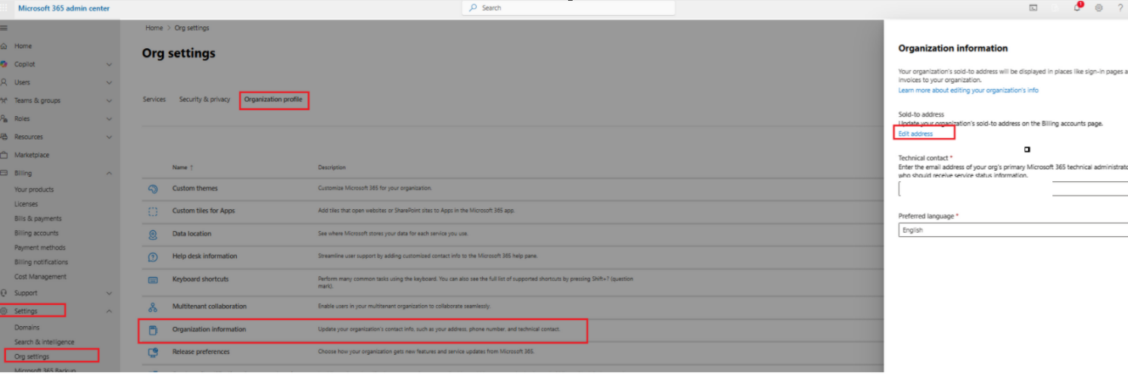This screenshot has width=1128, height=379.
Task: Open Payment methods in sidebar
Action: coord(39,248)
